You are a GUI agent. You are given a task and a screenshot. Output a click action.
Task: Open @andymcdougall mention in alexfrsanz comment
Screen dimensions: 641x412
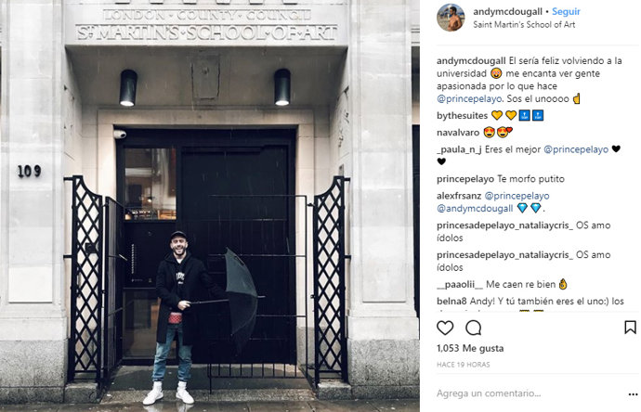pyautogui.click(x=475, y=208)
